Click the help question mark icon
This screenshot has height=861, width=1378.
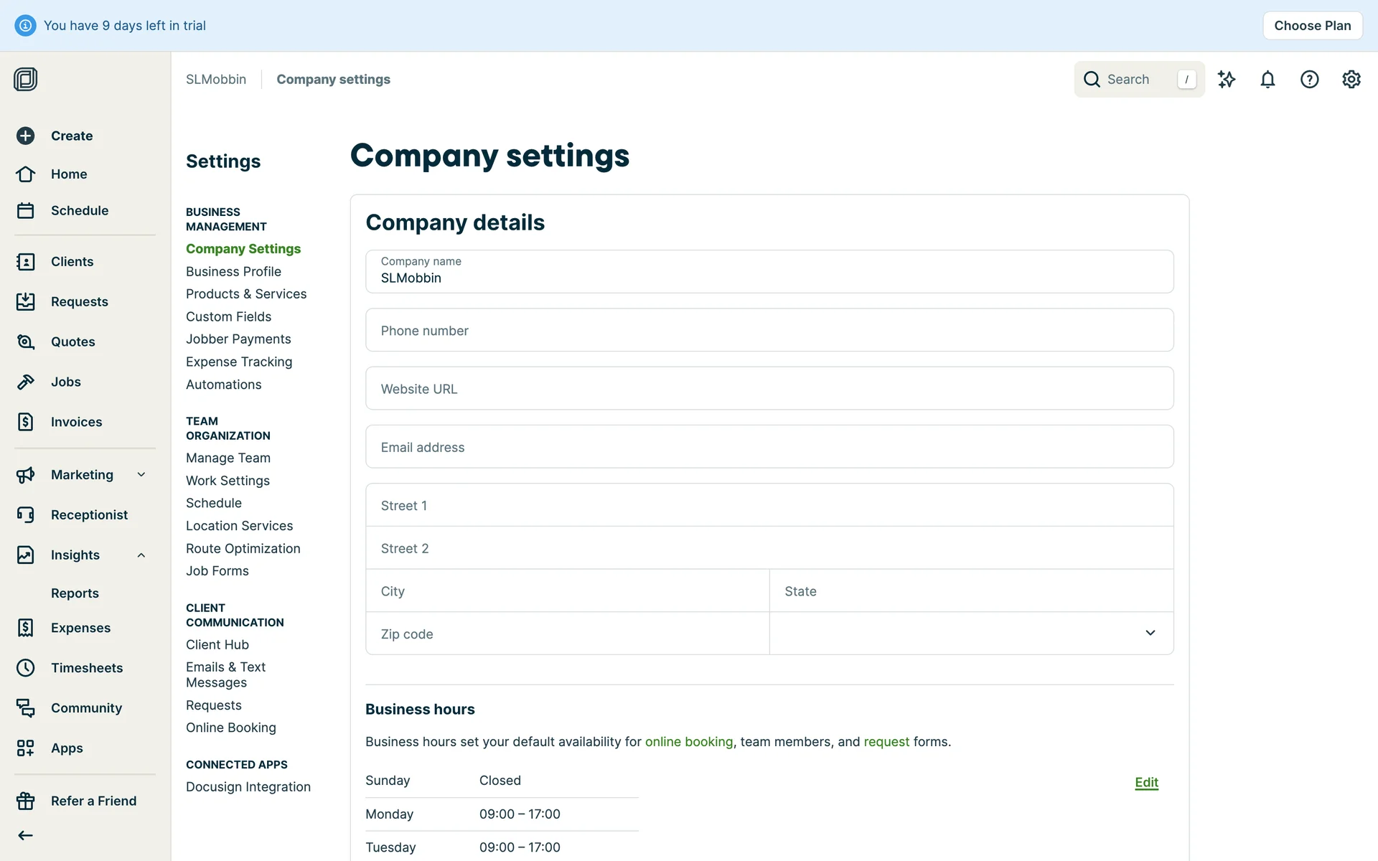pos(1309,80)
